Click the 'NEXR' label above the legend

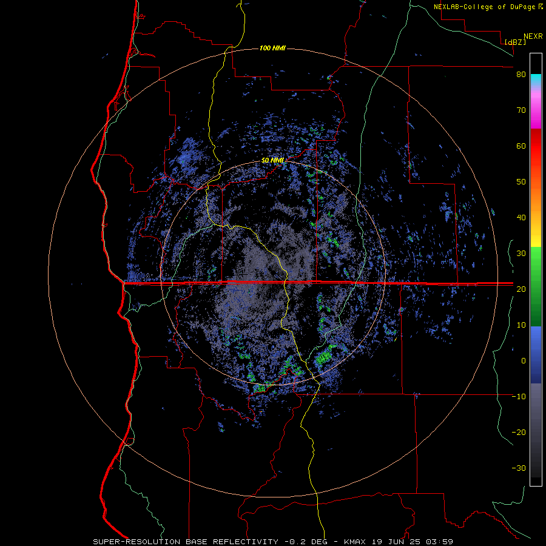pos(533,36)
